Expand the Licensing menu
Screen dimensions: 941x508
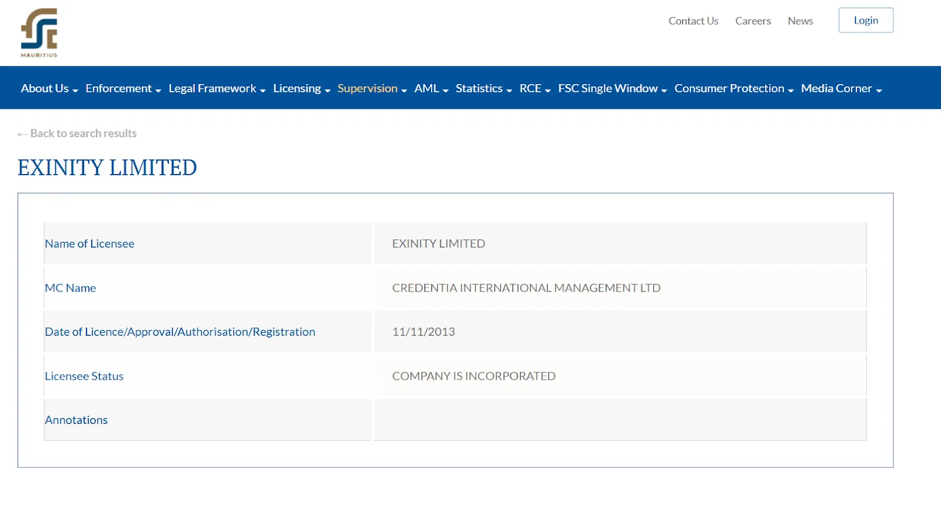[302, 88]
